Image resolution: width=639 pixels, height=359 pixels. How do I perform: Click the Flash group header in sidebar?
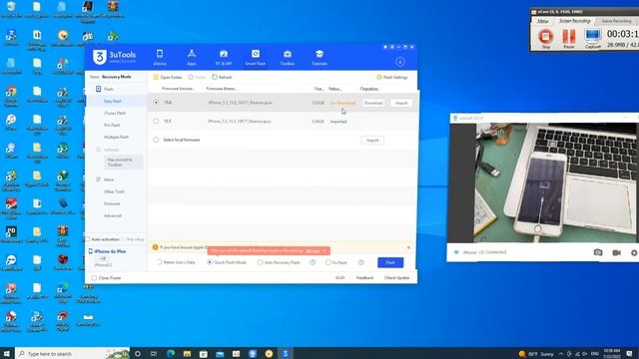(105, 89)
